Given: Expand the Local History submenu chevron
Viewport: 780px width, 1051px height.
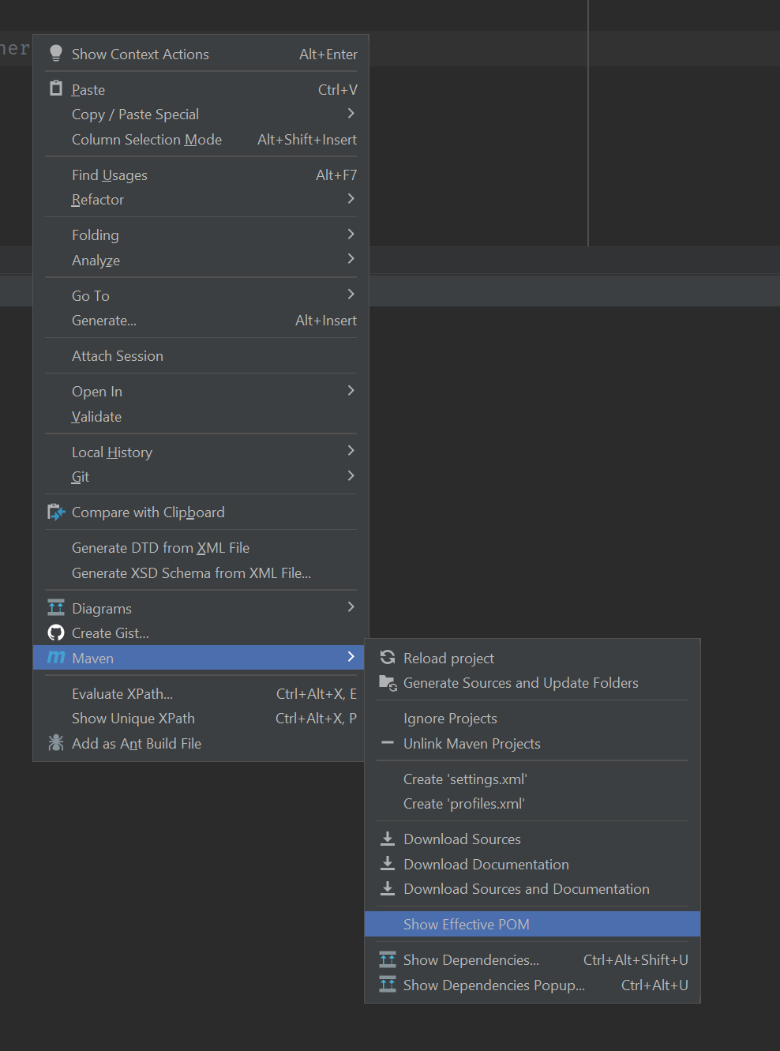Looking at the screenshot, I should coord(351,451).
